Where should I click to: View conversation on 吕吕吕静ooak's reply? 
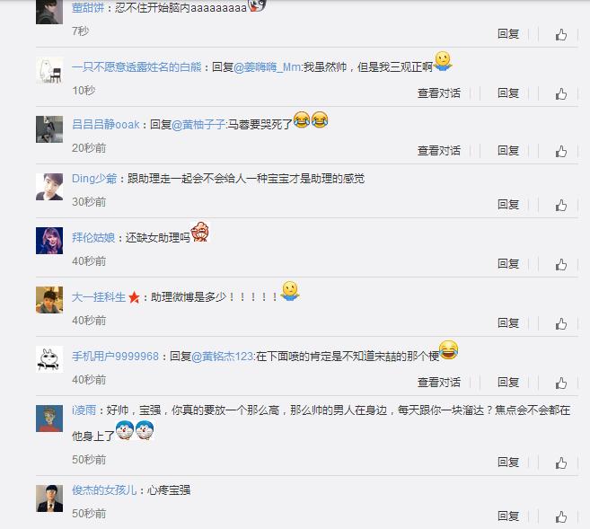pyautogui.click(x=439, y=151)
